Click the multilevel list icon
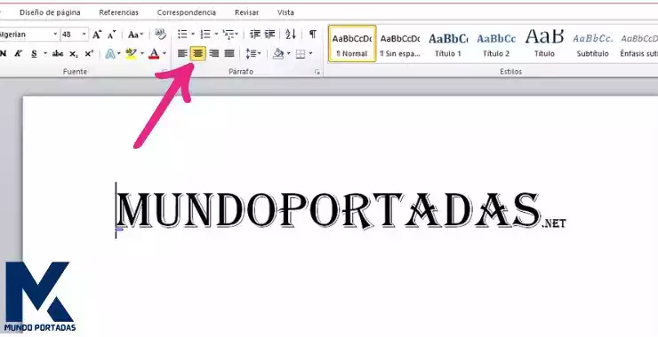This screenshot has height=337, width=658. [x=229, y=34]
